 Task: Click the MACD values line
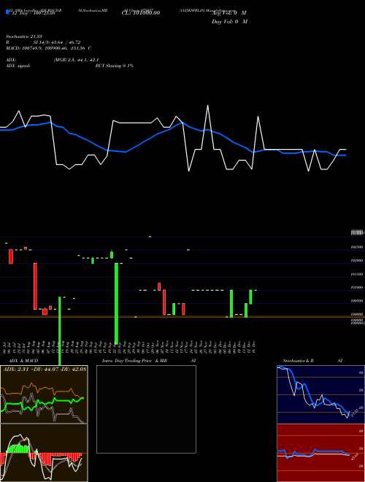pos(48,48)
